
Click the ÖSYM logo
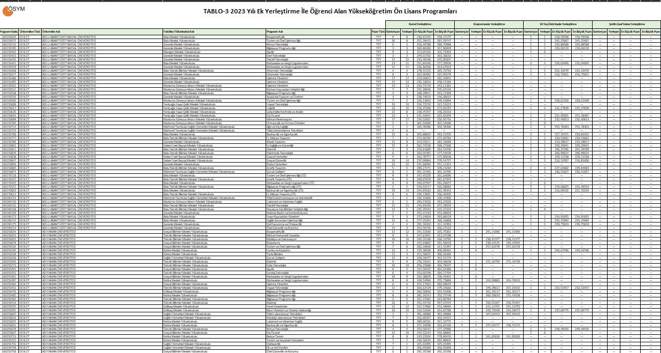15,10
